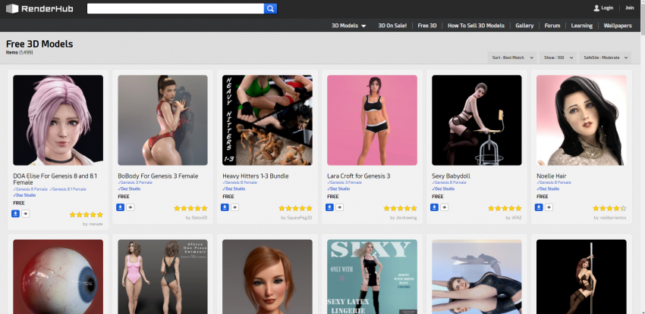Download the Sexy Babydoll item
Screen dimensions: 645x314
pyautogui.click(x=434, y=207)
